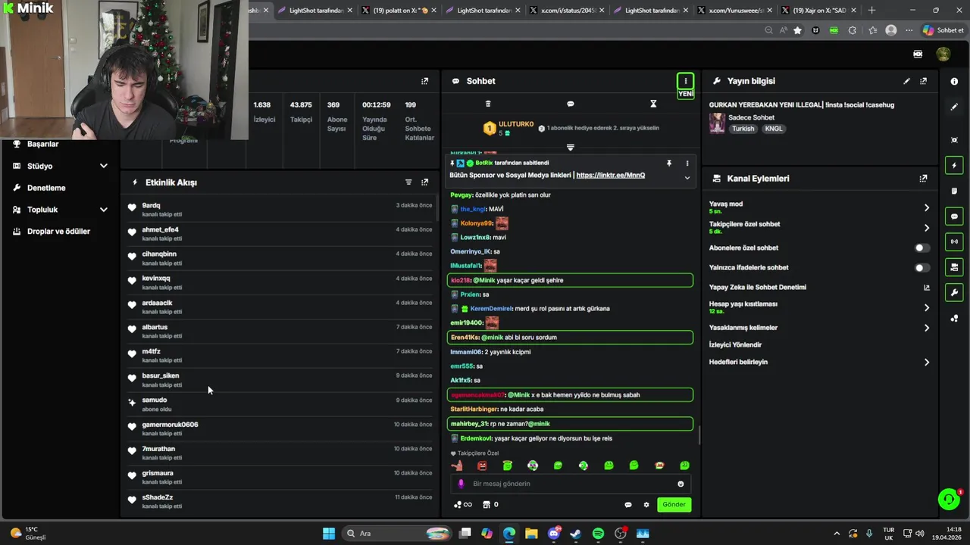Click the speech bubble icon in chat toolbar
Image resolution: width=970 pixels, height=545 pixels.
(571, 104)
